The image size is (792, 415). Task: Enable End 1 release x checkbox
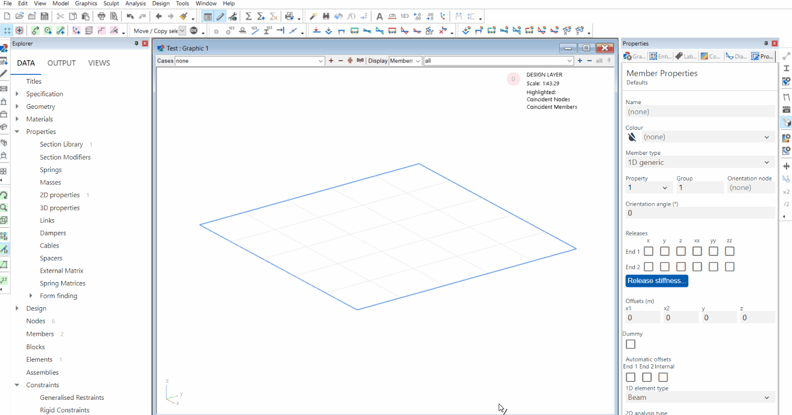coord(648,251)
